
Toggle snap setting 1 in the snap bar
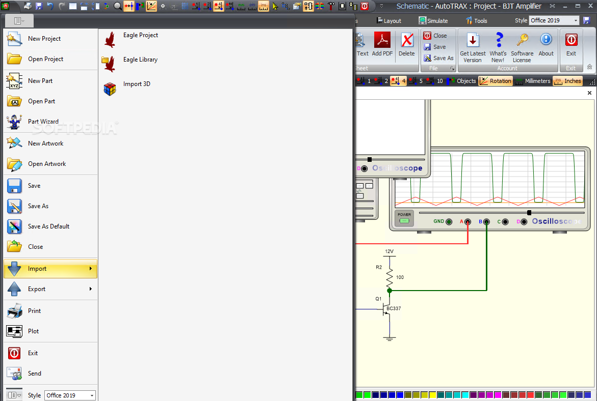pyautogui.click(x=364, y=81)
